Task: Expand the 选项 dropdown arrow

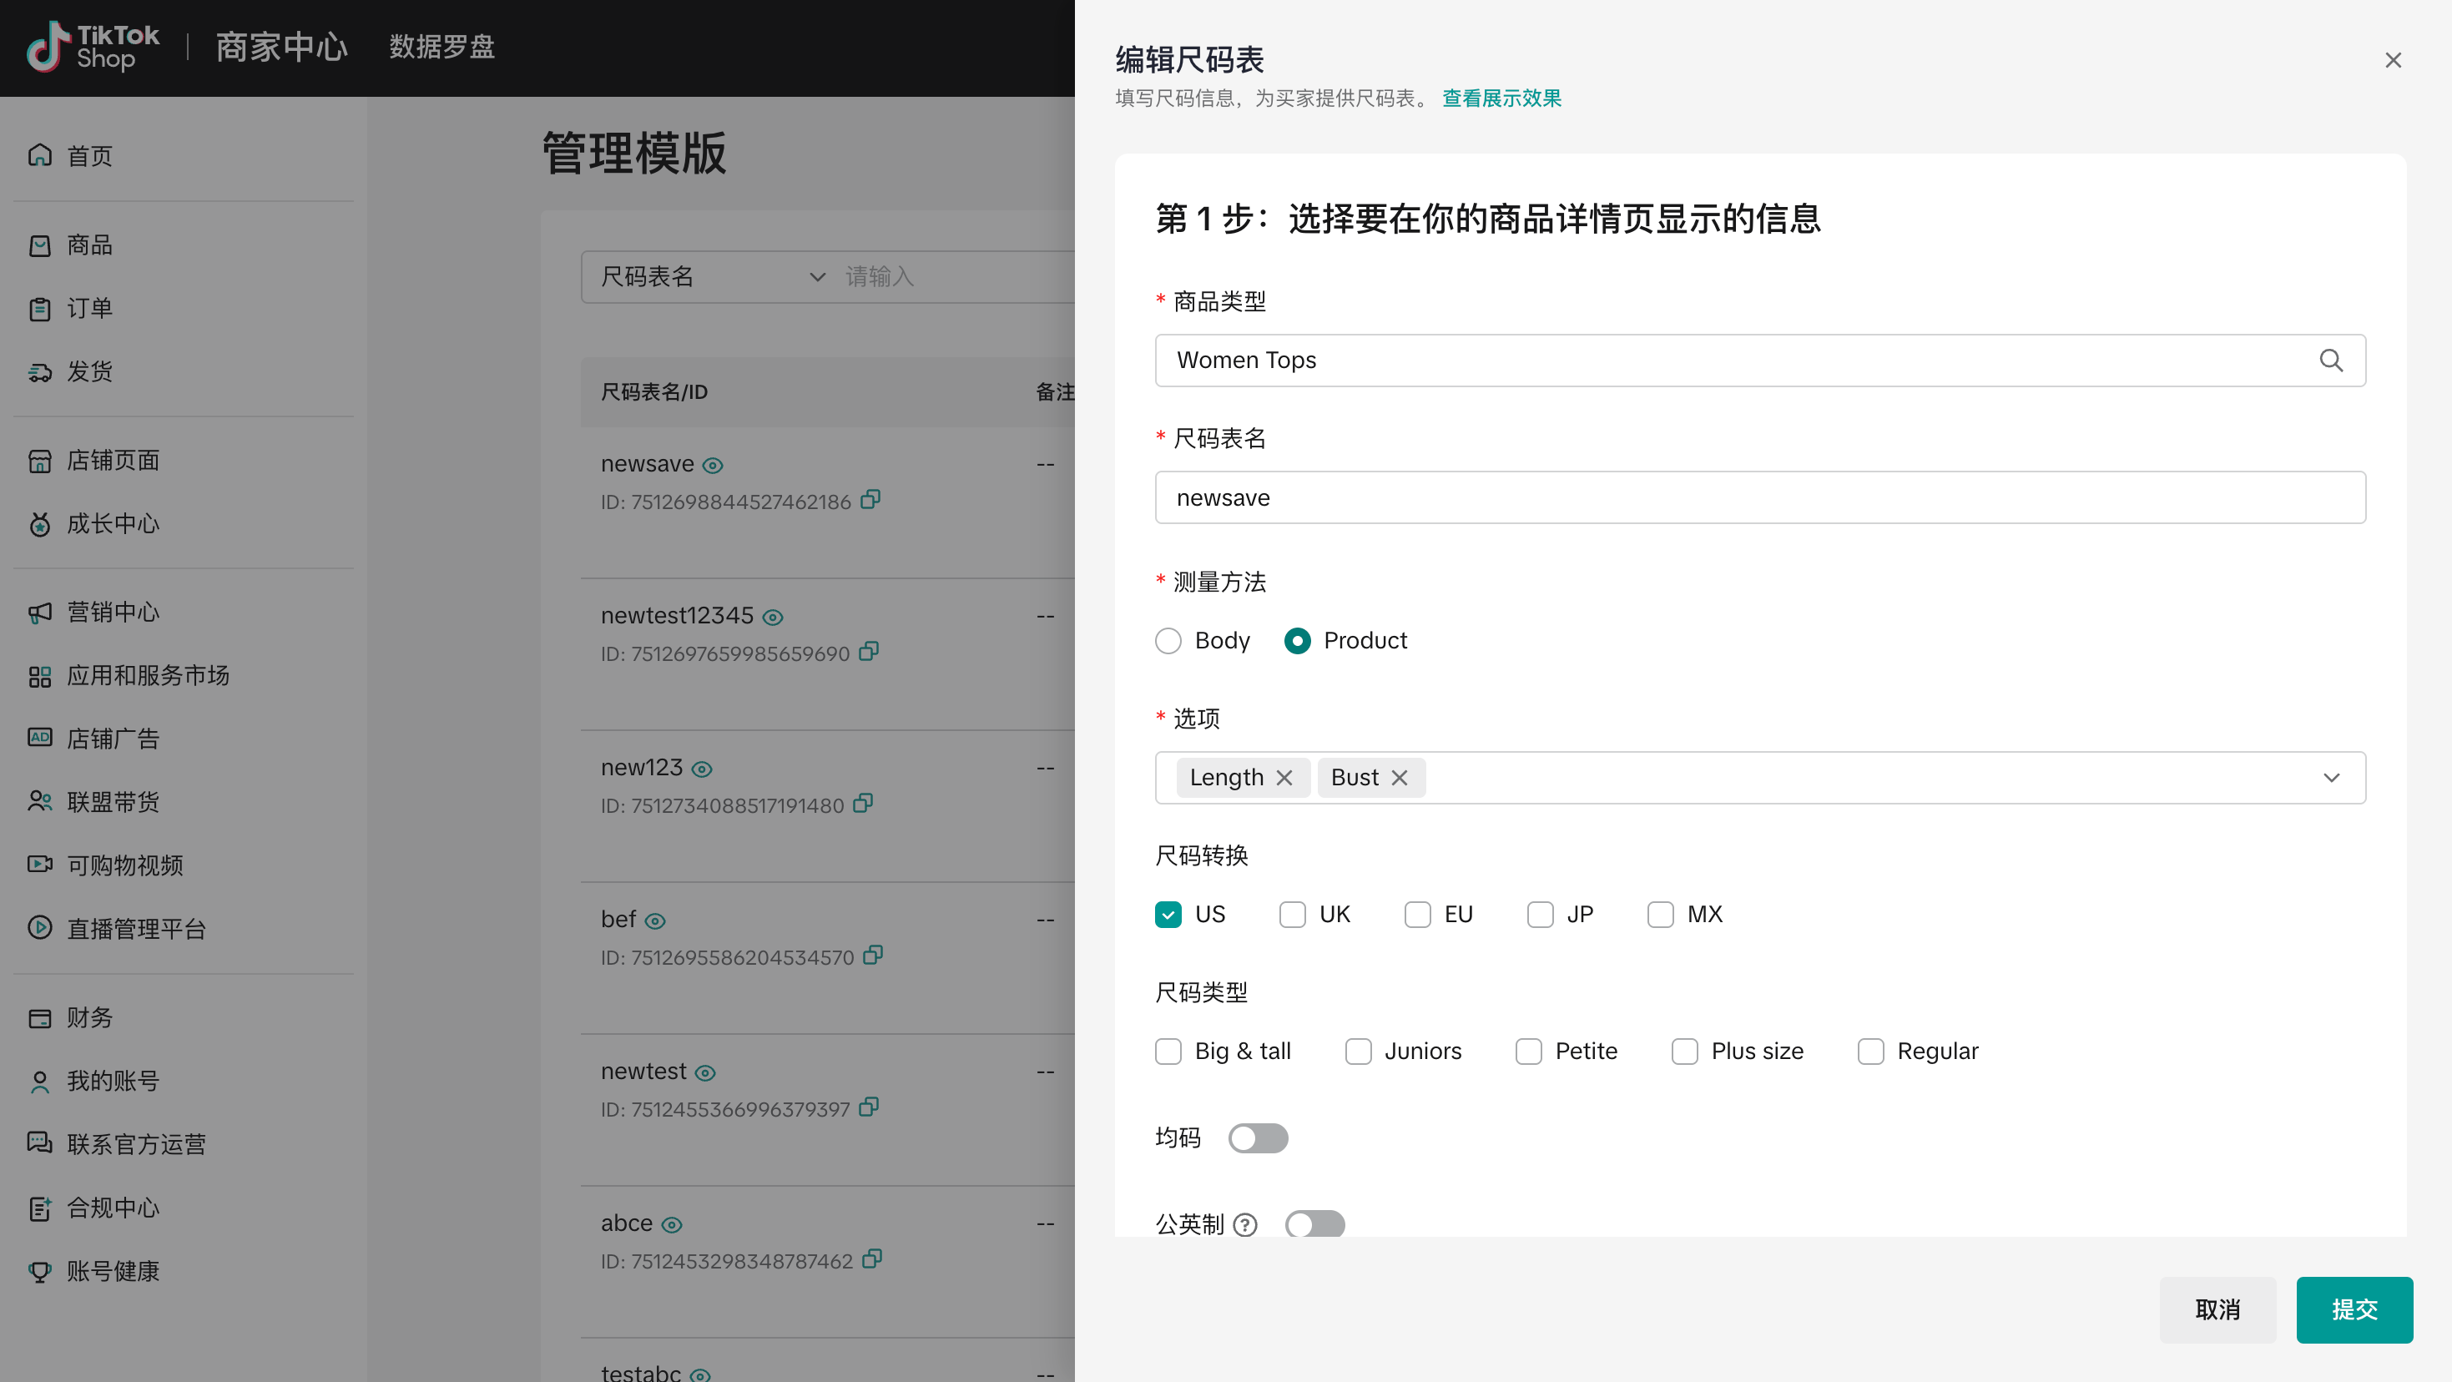Action: pyautogui.click(x=2330, y=778)
